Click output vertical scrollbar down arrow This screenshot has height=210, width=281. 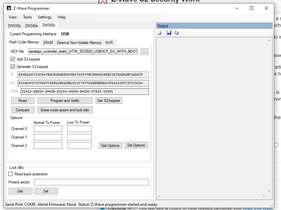click(269, 191)
